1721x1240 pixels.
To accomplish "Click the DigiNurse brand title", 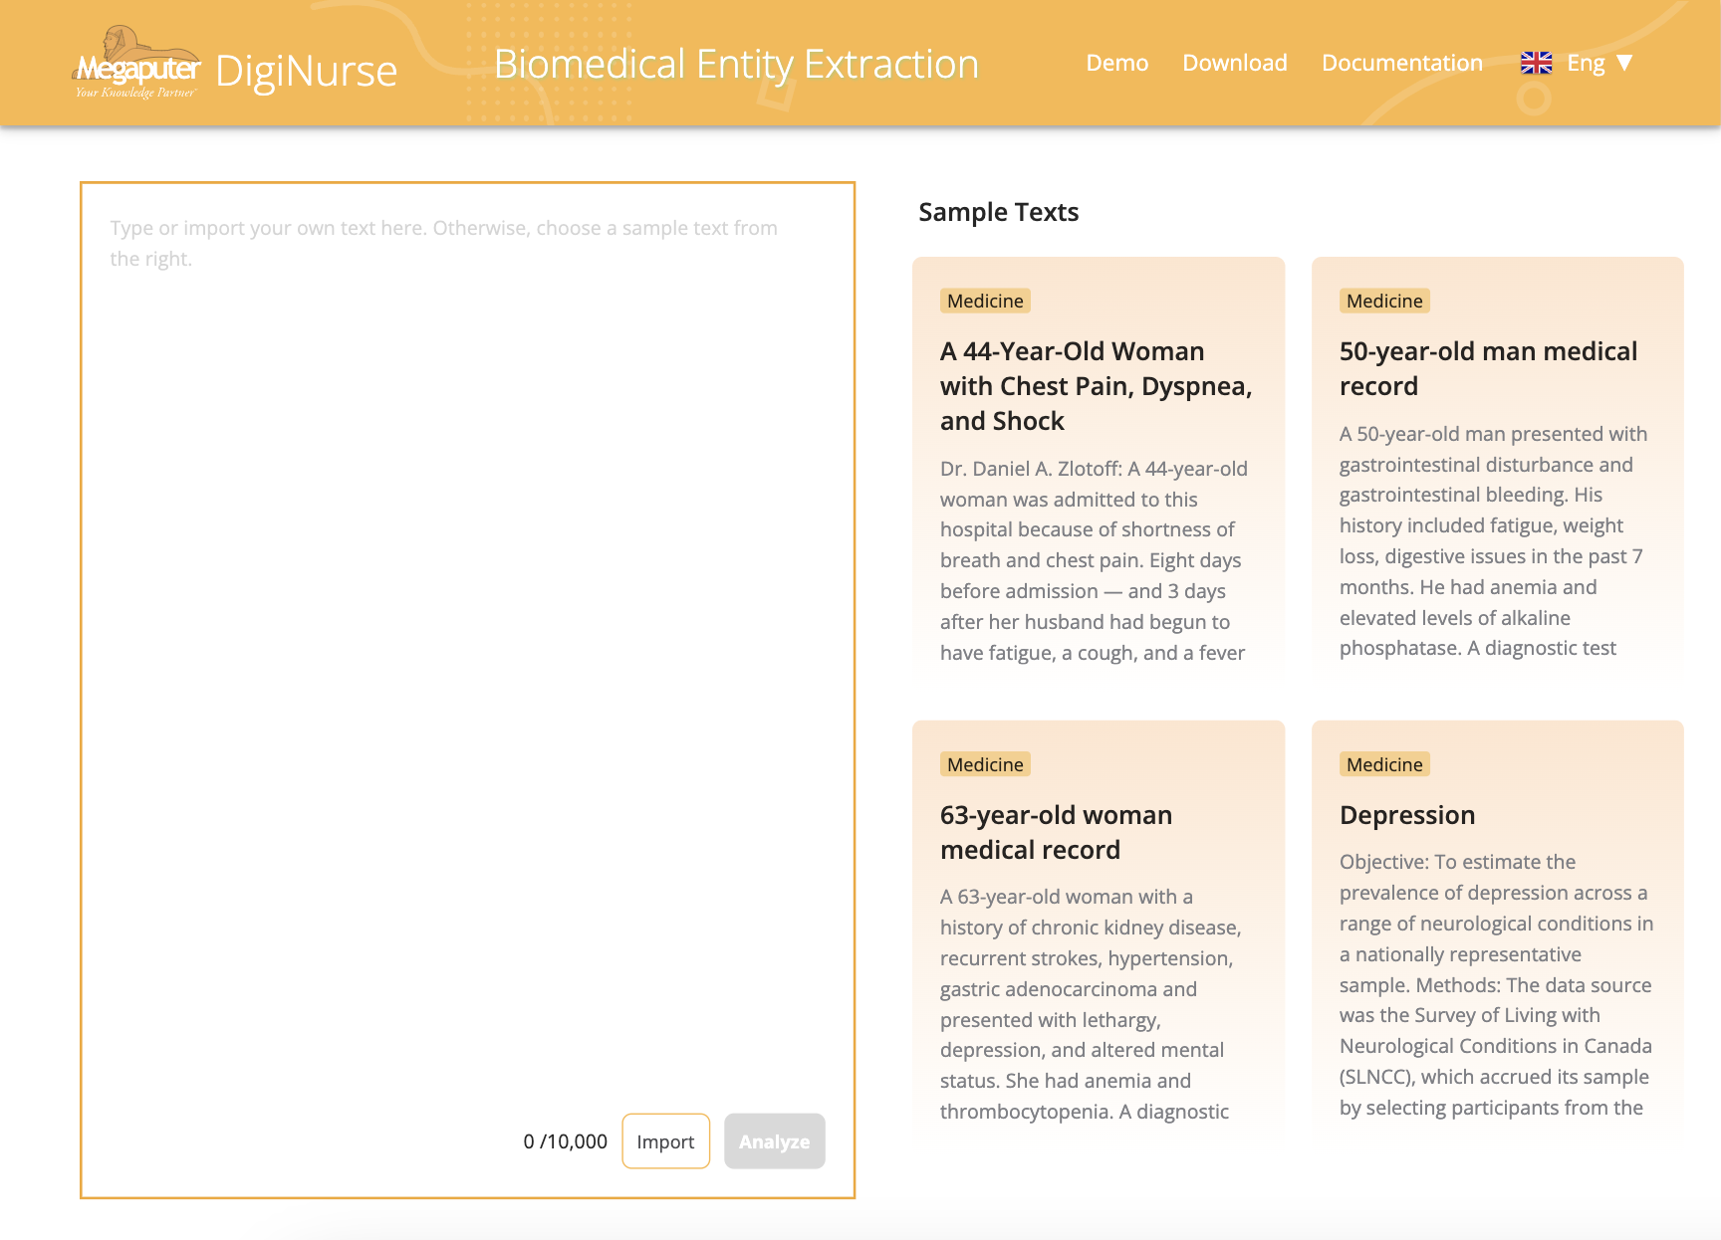I will (x=306, y=71).
